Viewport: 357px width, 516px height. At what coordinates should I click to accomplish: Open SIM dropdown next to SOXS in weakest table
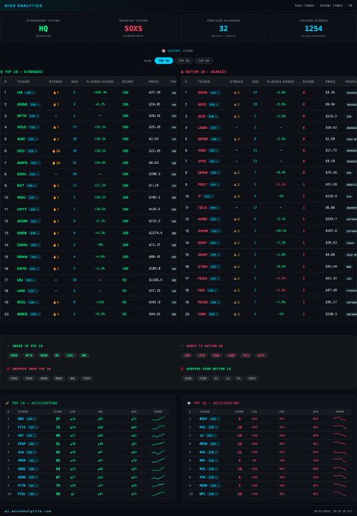[215, 93]
